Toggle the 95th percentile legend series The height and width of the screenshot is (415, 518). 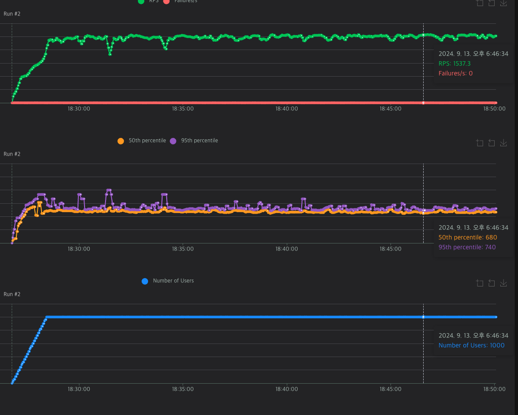tap(194, 141)
